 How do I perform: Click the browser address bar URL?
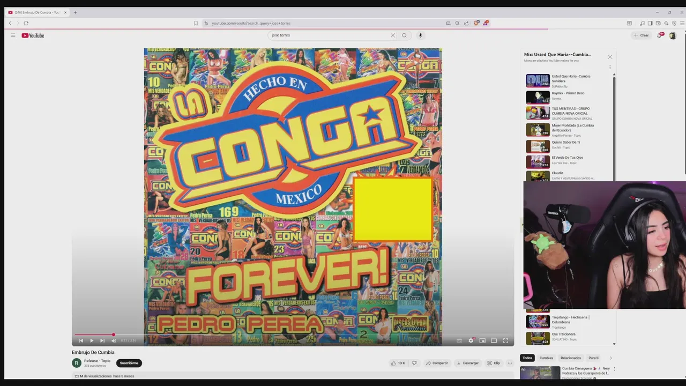click(x=251, y=23)
